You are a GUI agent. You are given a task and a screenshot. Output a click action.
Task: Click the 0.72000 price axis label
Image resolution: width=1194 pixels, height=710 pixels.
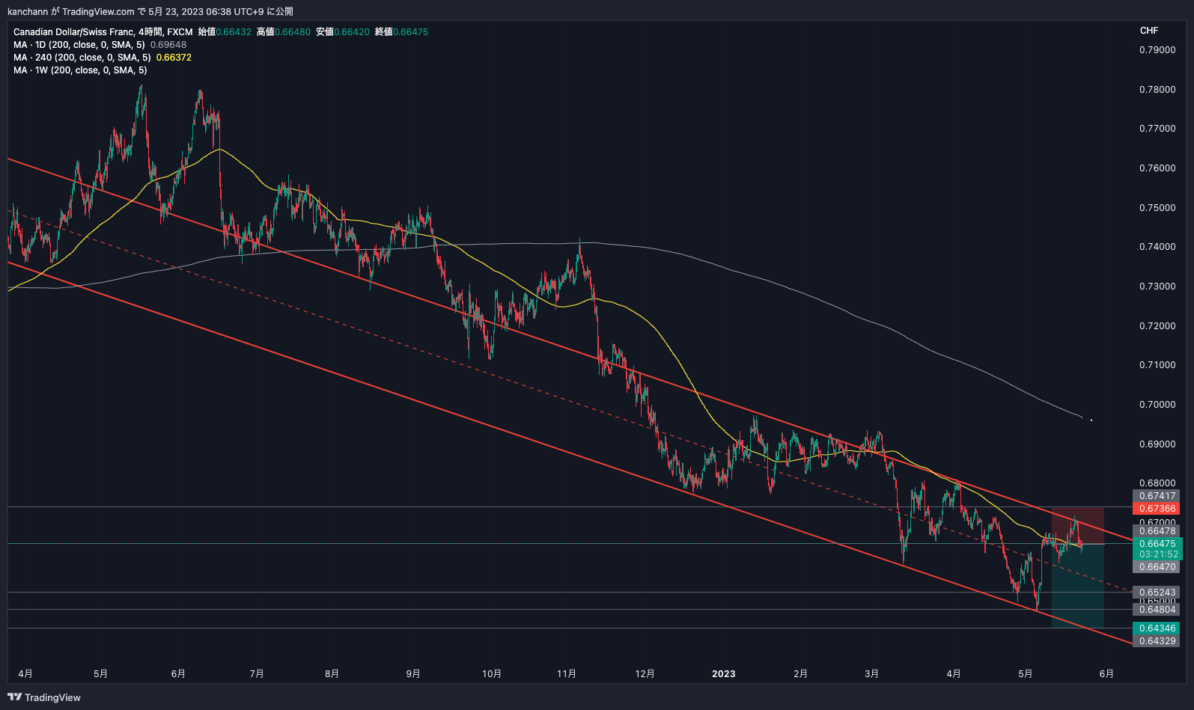click(x=1157, y=326)
